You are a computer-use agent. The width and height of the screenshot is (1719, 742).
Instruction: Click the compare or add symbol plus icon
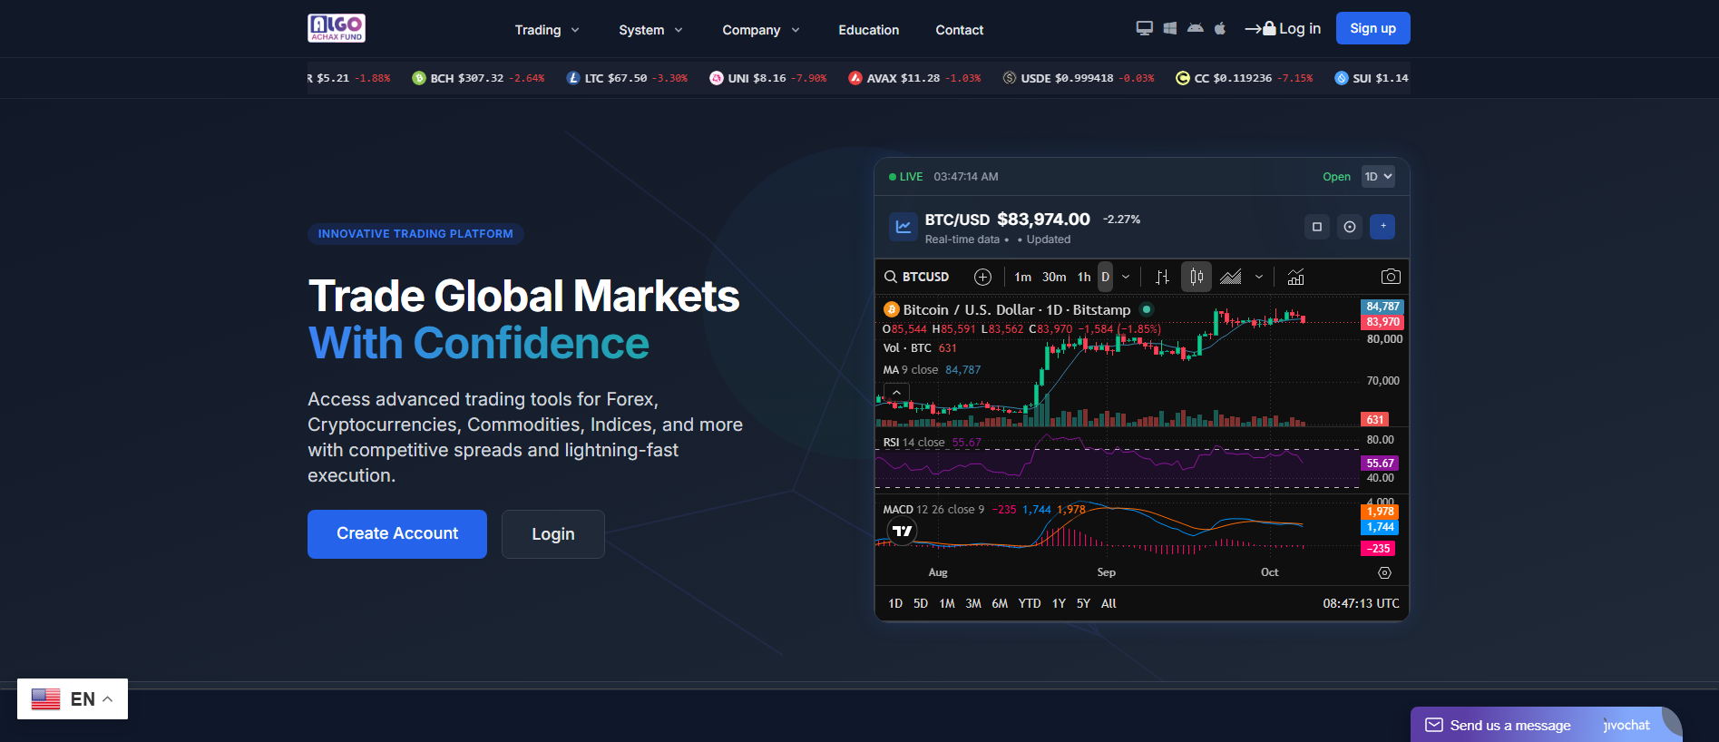pos(982,277)
